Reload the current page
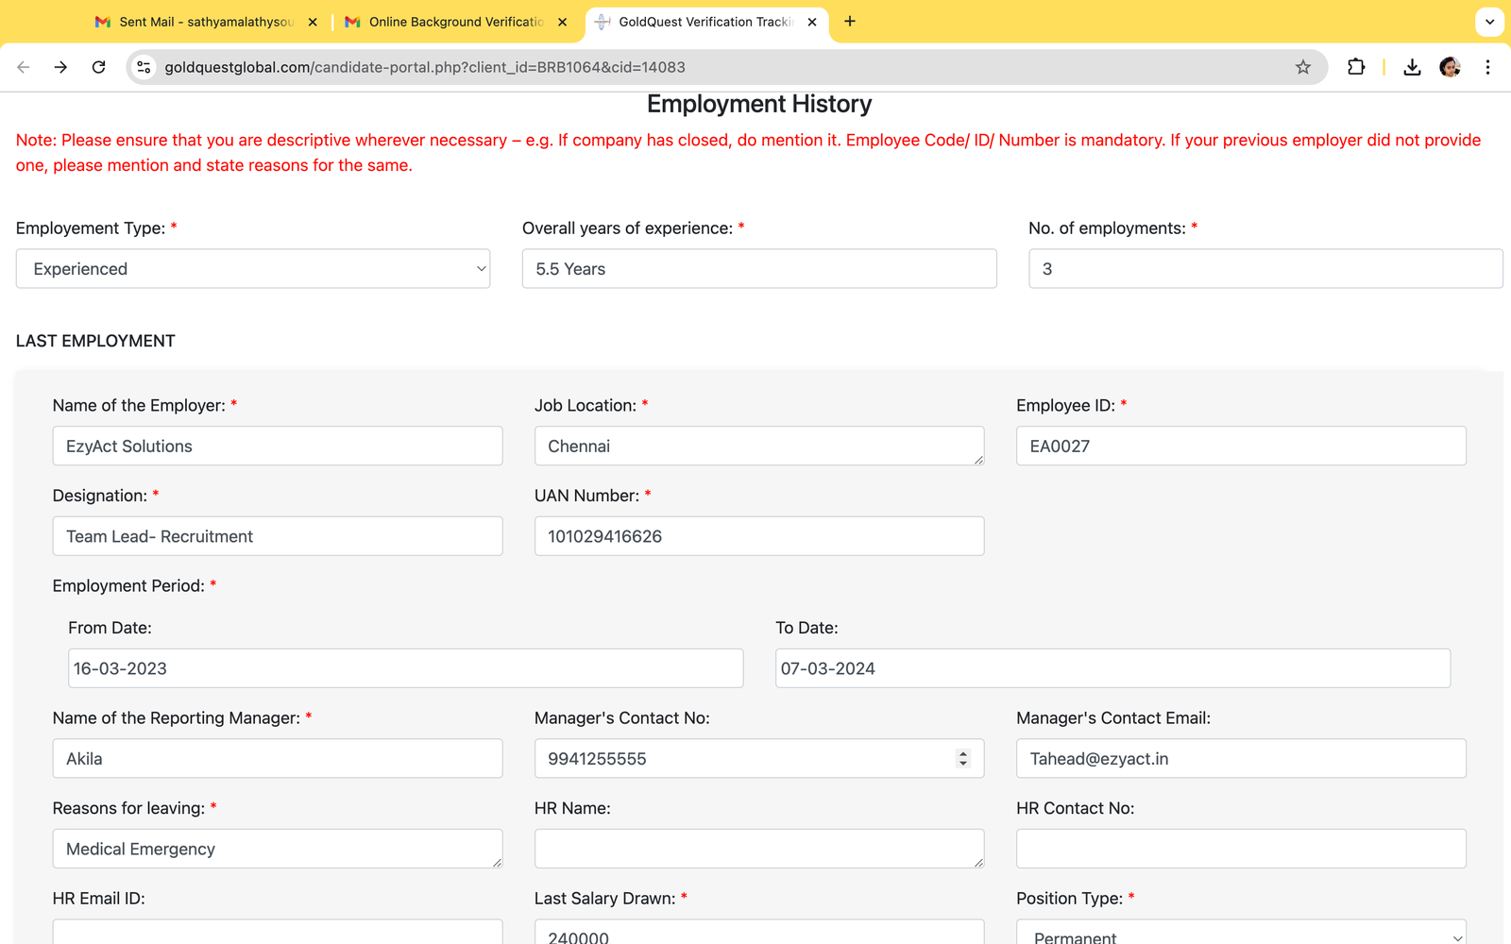The width and height of the screenshot is (1511, 944). click(98, 67)
